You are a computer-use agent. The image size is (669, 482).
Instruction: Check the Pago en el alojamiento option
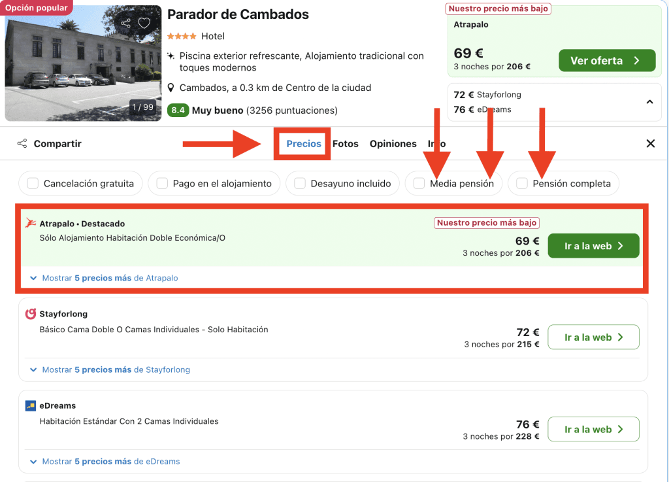(162, 184)
